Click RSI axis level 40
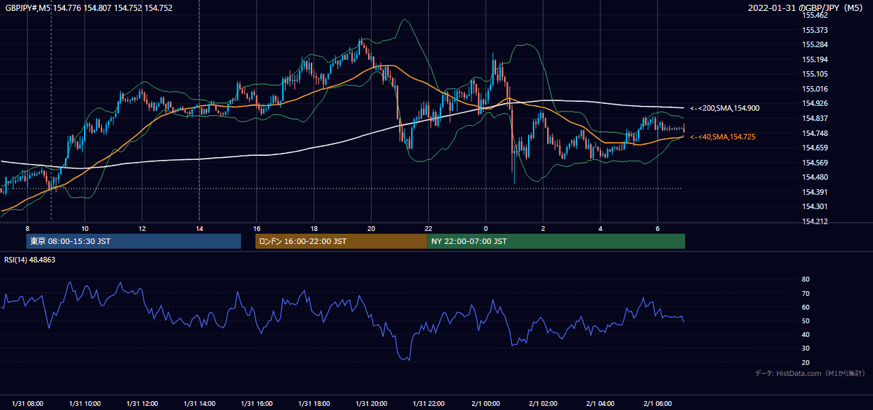Screen dimensions: 873x410 [x=806, y=334]
